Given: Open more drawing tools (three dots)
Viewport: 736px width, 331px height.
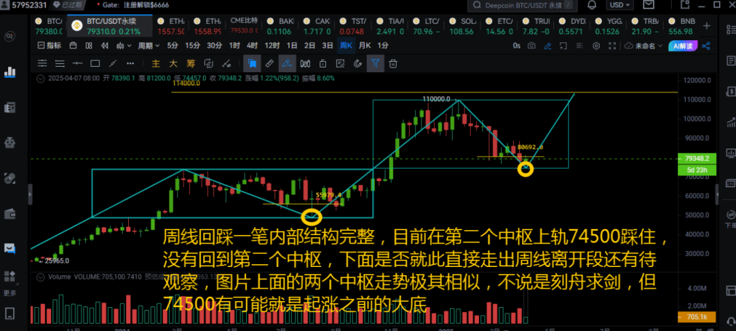Looking at the screenshot, I should pos(130,63).
